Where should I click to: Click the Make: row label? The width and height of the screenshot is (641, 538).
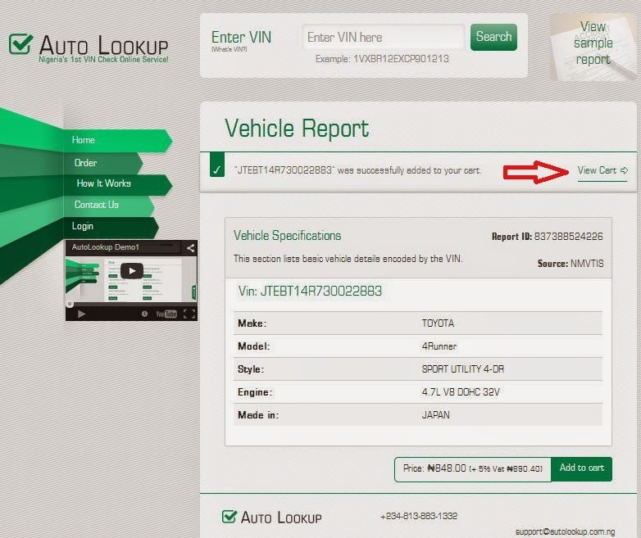click(x=252, y=323)
